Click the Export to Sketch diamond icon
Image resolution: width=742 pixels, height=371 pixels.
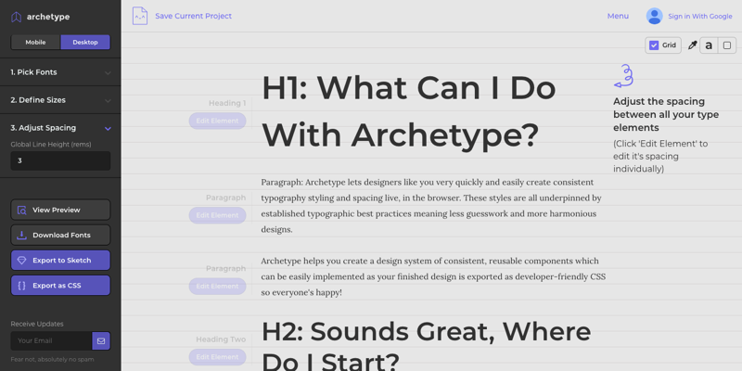(x=21, y=261)
